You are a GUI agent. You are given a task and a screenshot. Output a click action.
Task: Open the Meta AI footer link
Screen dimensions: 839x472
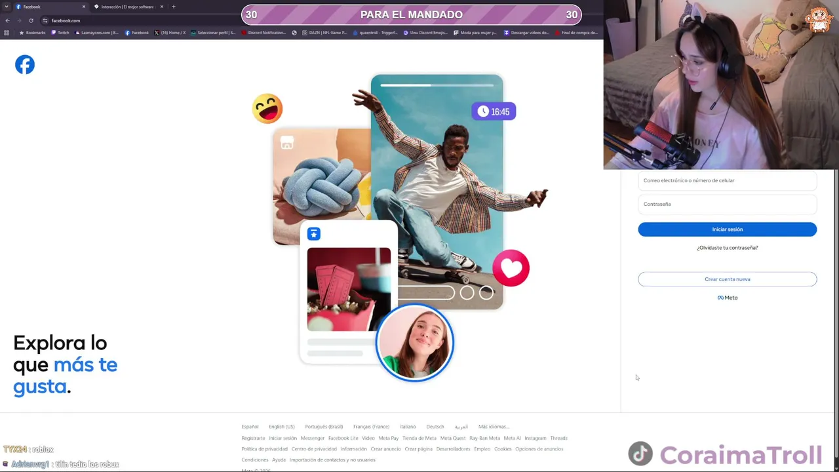coord(513,438)
